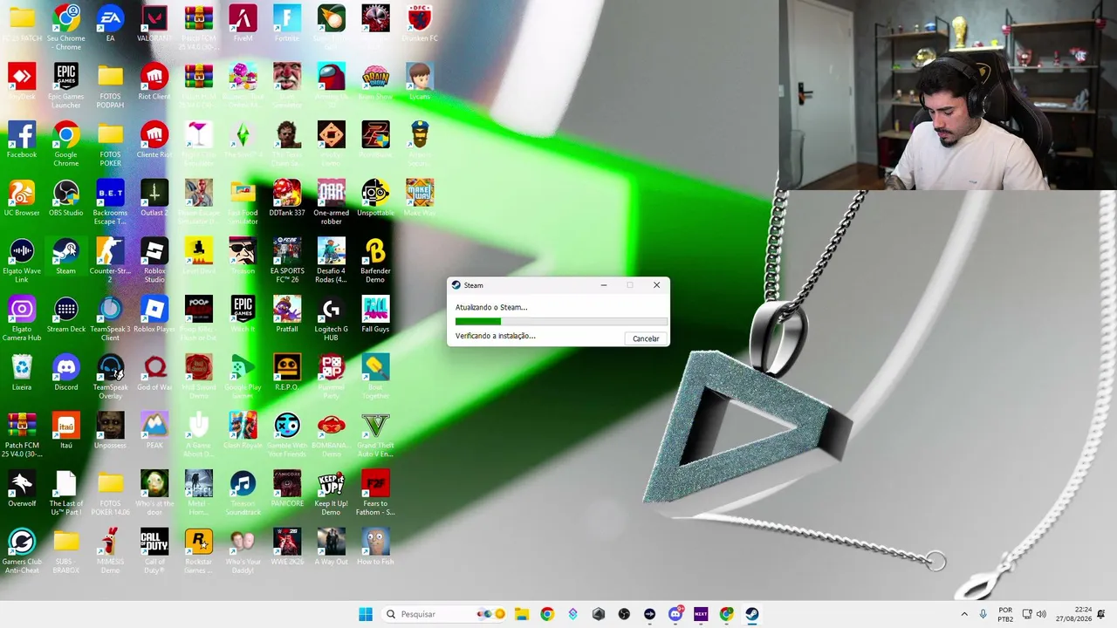Open the Backrooms Escape Together shortcut

coord(110,202)
